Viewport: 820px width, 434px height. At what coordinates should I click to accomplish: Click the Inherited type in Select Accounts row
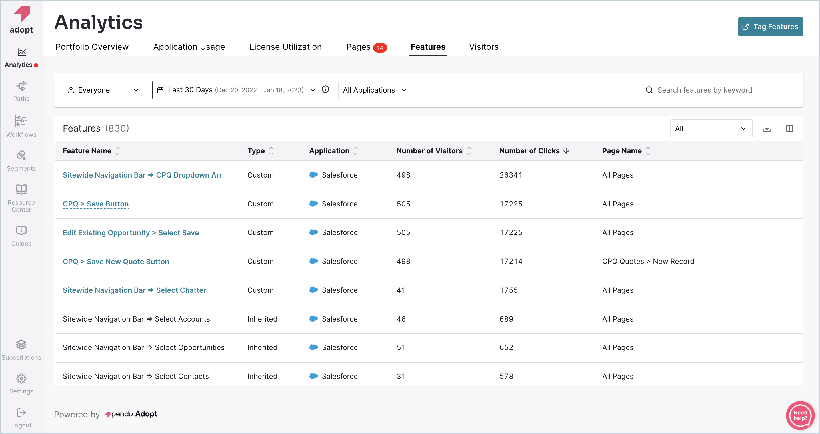pyautogui.click(x=262, y=319)
